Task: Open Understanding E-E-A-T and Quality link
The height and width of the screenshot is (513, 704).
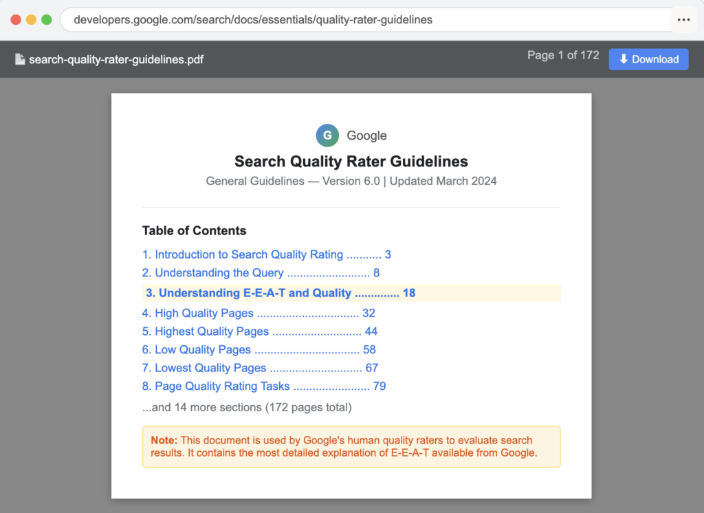Action: click(351, 293)
